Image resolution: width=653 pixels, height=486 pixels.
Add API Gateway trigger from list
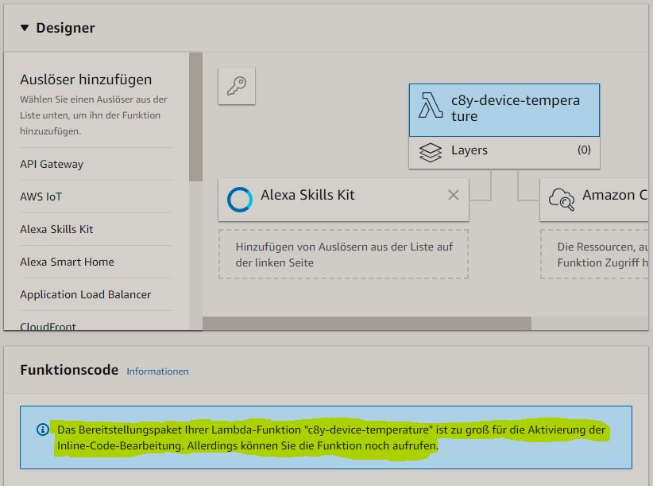tap(52, 164)
